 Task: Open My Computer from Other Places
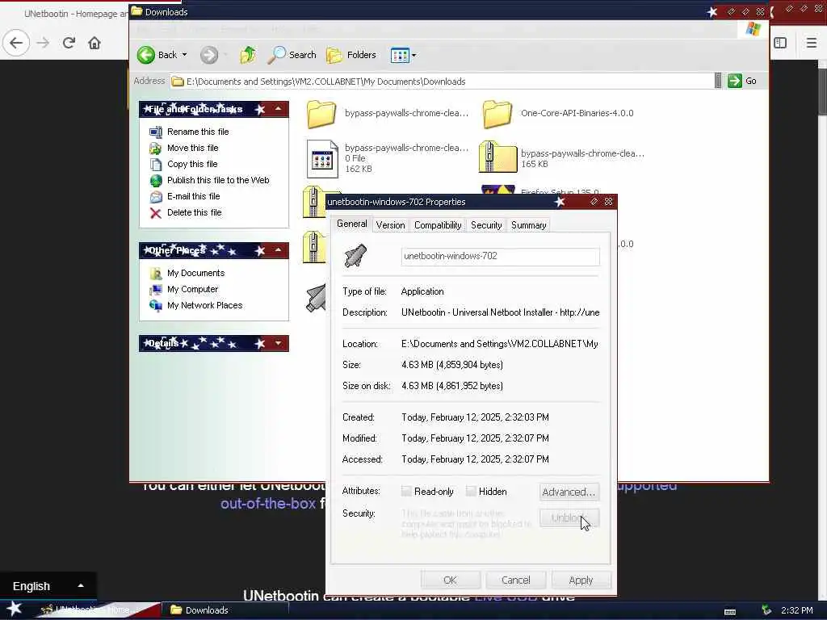192,290
